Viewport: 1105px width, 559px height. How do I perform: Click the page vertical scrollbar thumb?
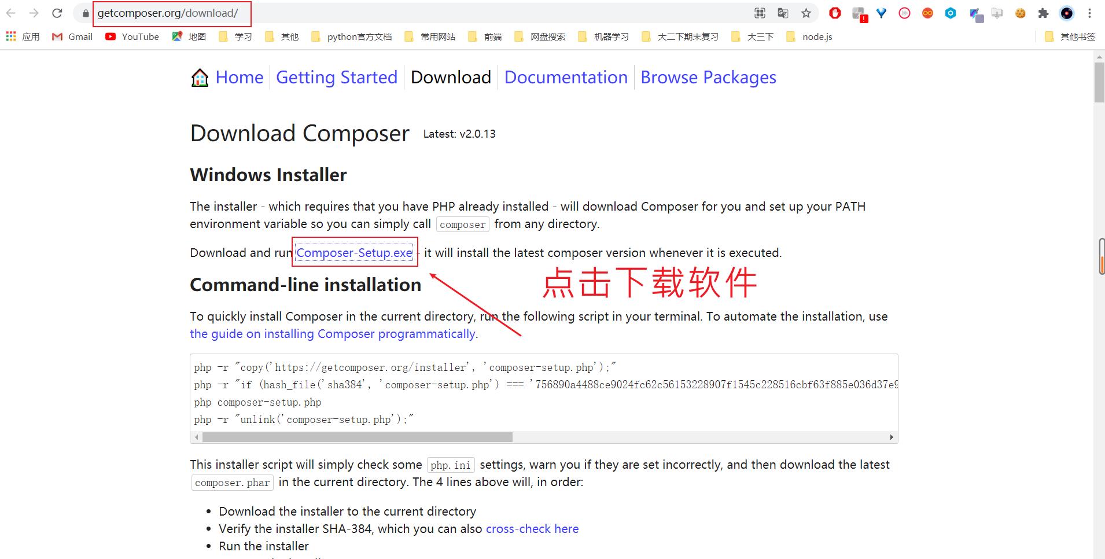pyautogui.click(x=1099, y=82)
